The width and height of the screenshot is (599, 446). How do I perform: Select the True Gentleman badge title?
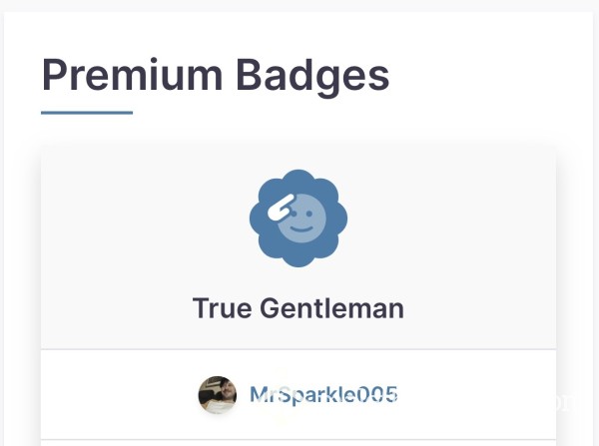(299, 308)
